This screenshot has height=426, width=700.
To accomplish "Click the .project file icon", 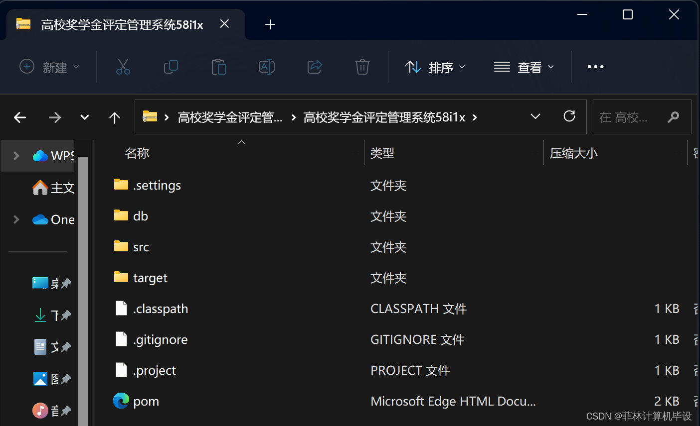I will [121, 370].
